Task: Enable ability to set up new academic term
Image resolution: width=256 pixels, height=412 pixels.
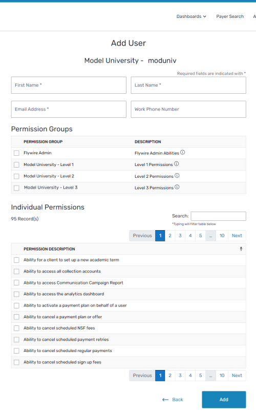Action: click(x=16, y=260)
